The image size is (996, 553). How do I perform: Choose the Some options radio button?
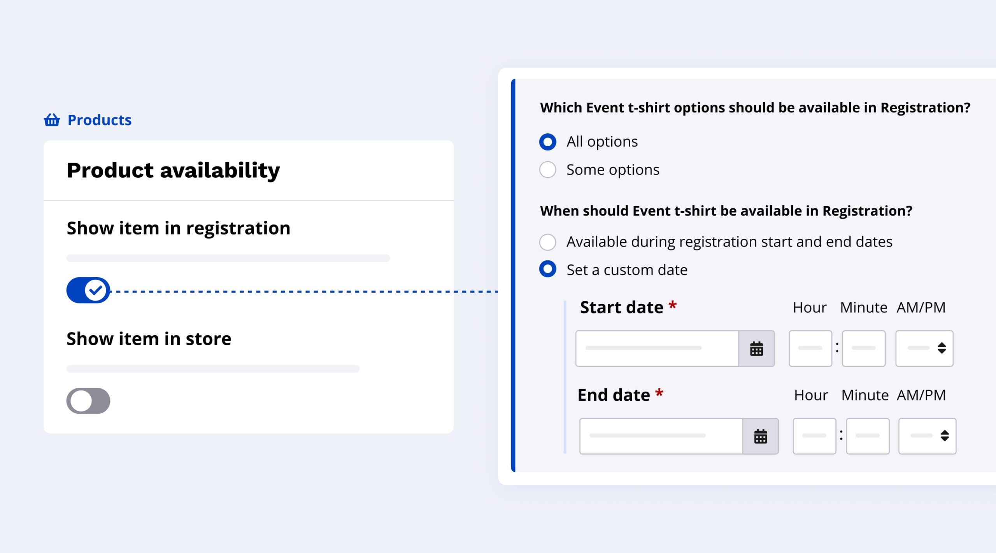point(548,170)
